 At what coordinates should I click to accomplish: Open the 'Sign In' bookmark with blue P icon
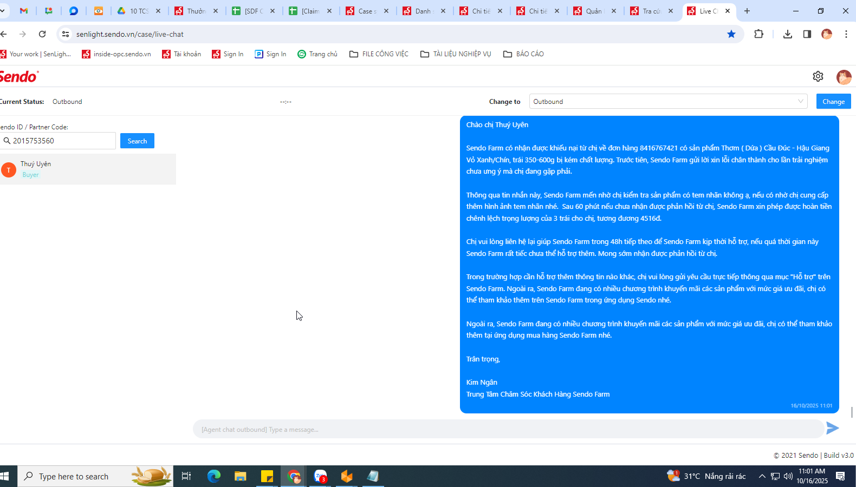(x=270, y=54)
